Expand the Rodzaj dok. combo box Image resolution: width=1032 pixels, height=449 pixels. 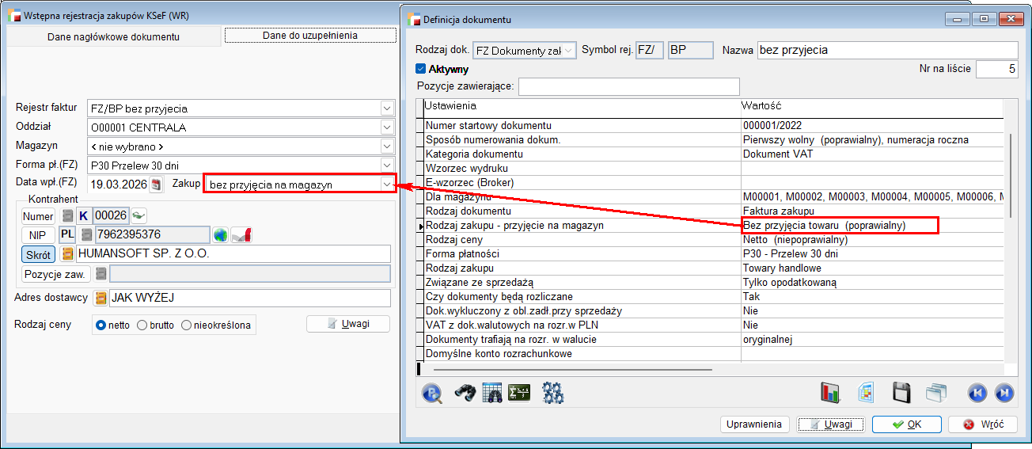(x=569, y=50)
